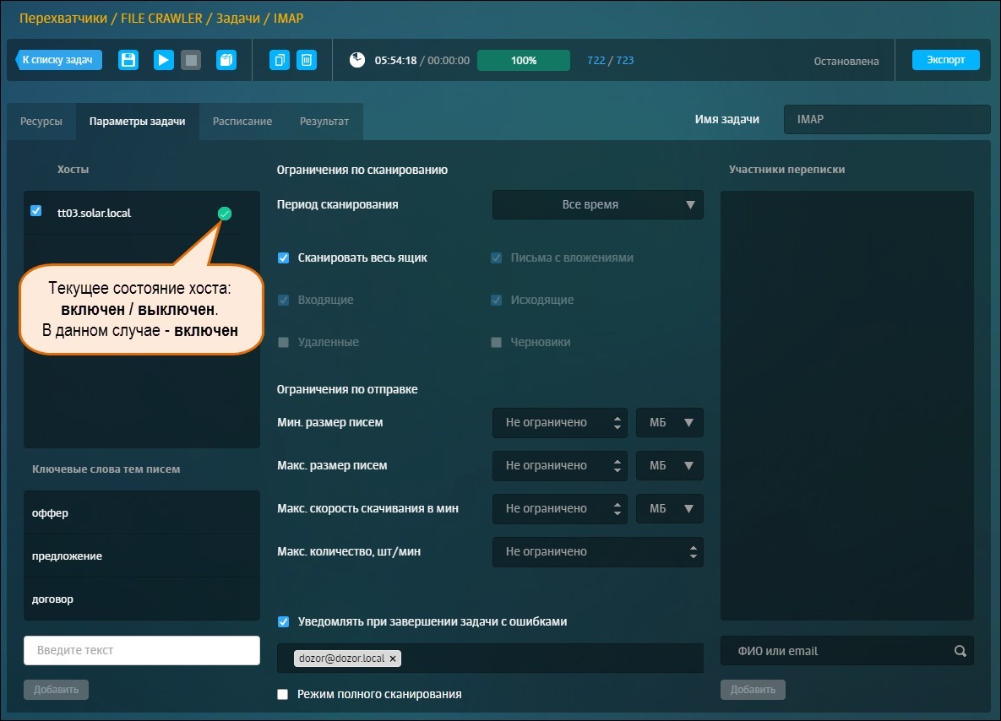Click Перехватчики in breadcrumb

(x=63, y=18)
